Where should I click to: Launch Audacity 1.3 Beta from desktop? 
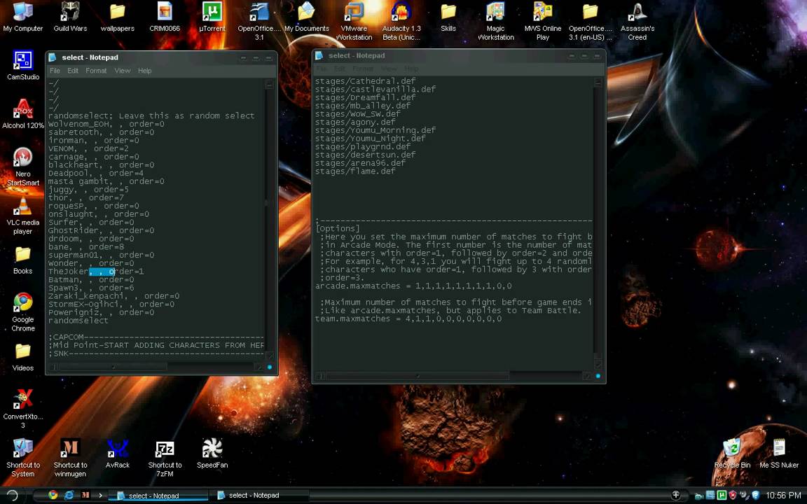(401, 21)
